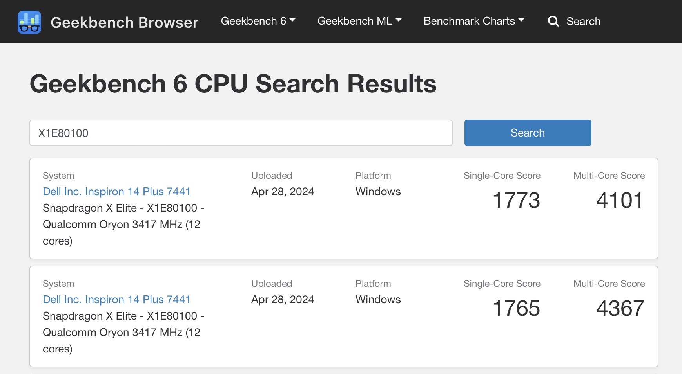Click the first result's Apr 28, 2024 date
Screen dimensions: 682x374
tap(282, 192)
